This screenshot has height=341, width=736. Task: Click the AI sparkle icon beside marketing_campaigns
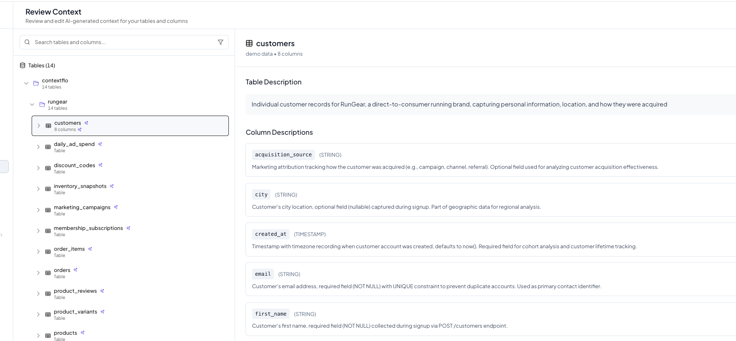click(x=116, y=207)
